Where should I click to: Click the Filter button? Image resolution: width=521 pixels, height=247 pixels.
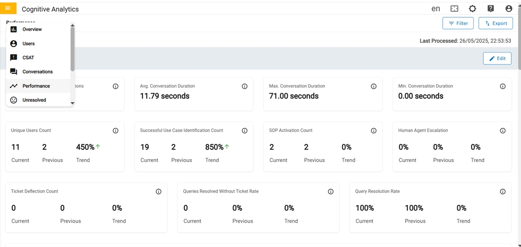point(458,23)
